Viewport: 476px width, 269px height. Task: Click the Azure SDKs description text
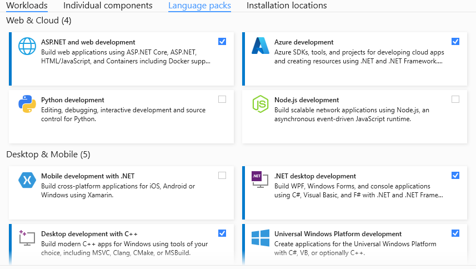coord(359,57)
